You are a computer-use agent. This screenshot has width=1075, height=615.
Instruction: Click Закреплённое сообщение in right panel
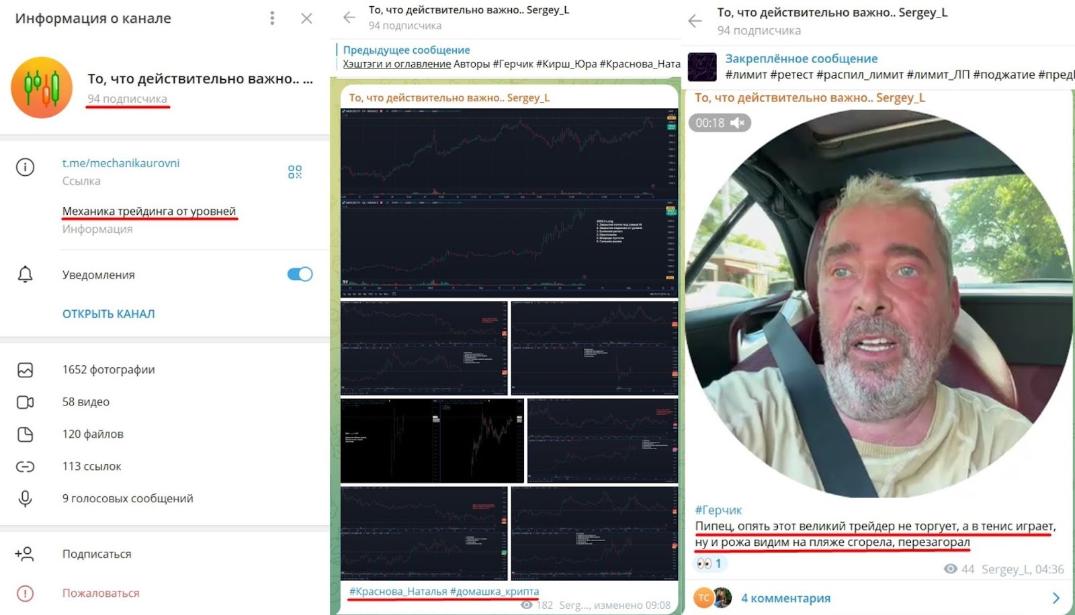(x=802, y=58)
